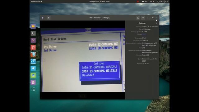Open the clock and calendar in top bar

pyautogui.click(x=99, y=2)
